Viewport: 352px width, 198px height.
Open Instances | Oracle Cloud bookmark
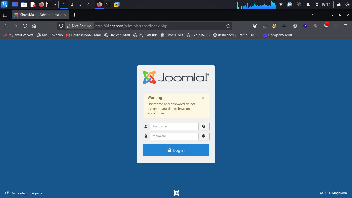click(x=235, y=35)
